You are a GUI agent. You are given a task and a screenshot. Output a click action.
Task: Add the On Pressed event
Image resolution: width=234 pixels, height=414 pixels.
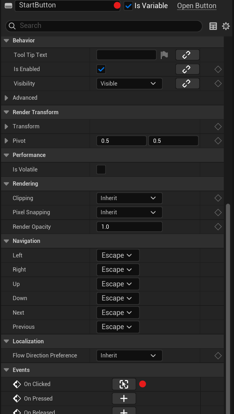pos(124,398)
